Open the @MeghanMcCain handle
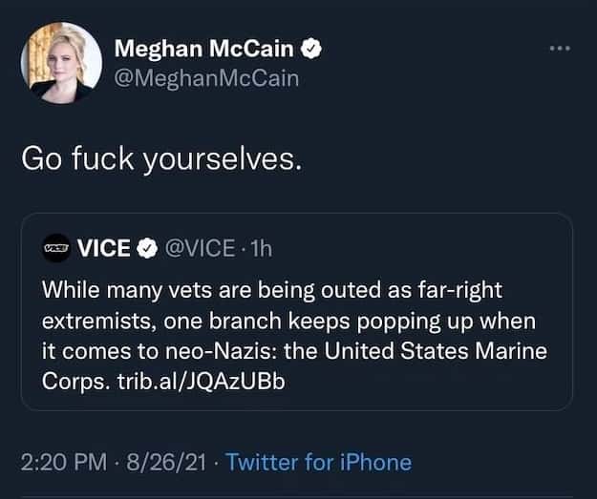This screenshot has height=499, width=597. pos(206,78)
